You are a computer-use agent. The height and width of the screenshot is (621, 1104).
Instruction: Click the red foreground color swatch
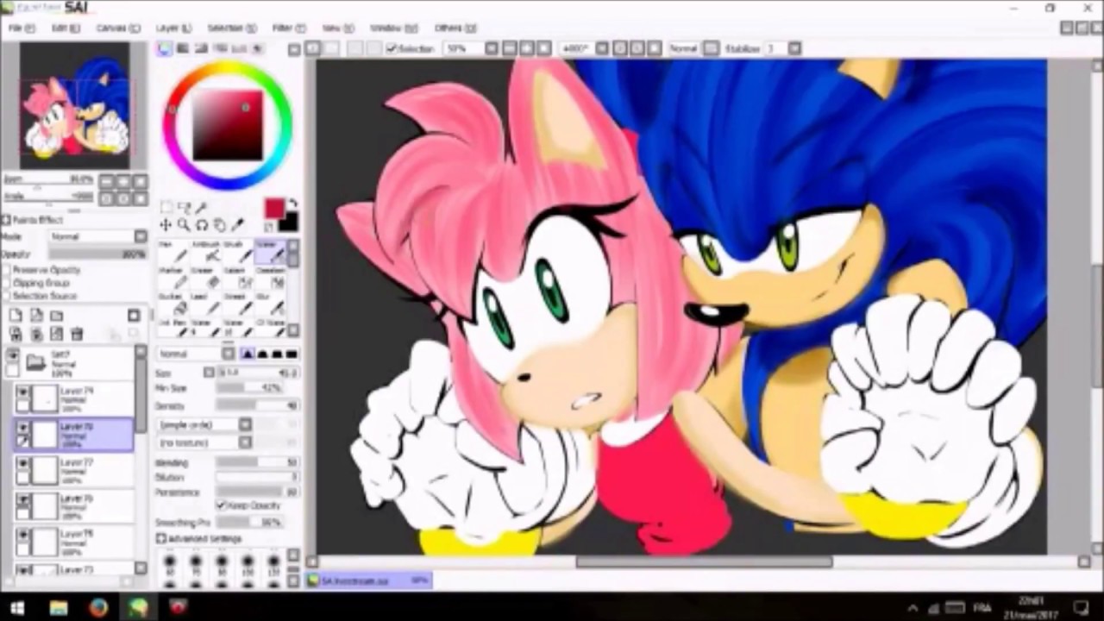pos(274,208)
